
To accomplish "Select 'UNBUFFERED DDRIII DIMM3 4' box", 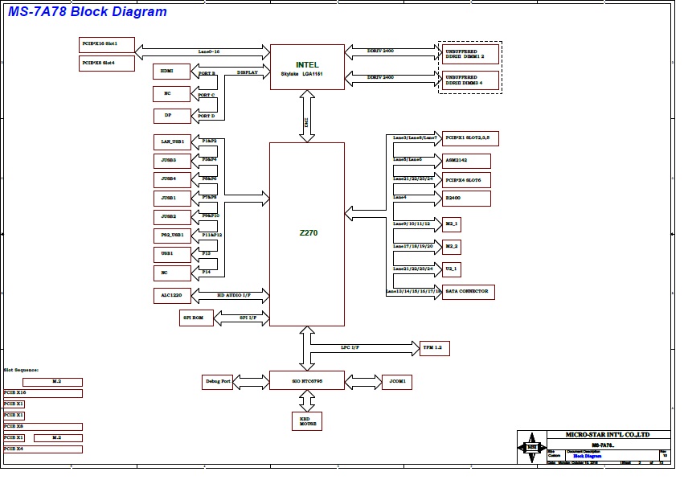I will (x=470, y=80).
